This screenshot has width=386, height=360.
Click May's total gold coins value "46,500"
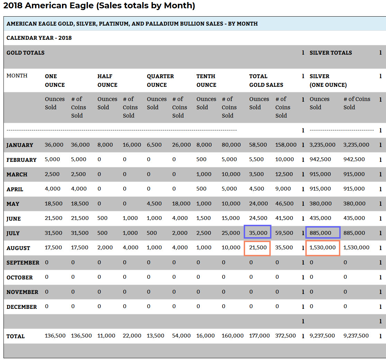coord(284,204)
